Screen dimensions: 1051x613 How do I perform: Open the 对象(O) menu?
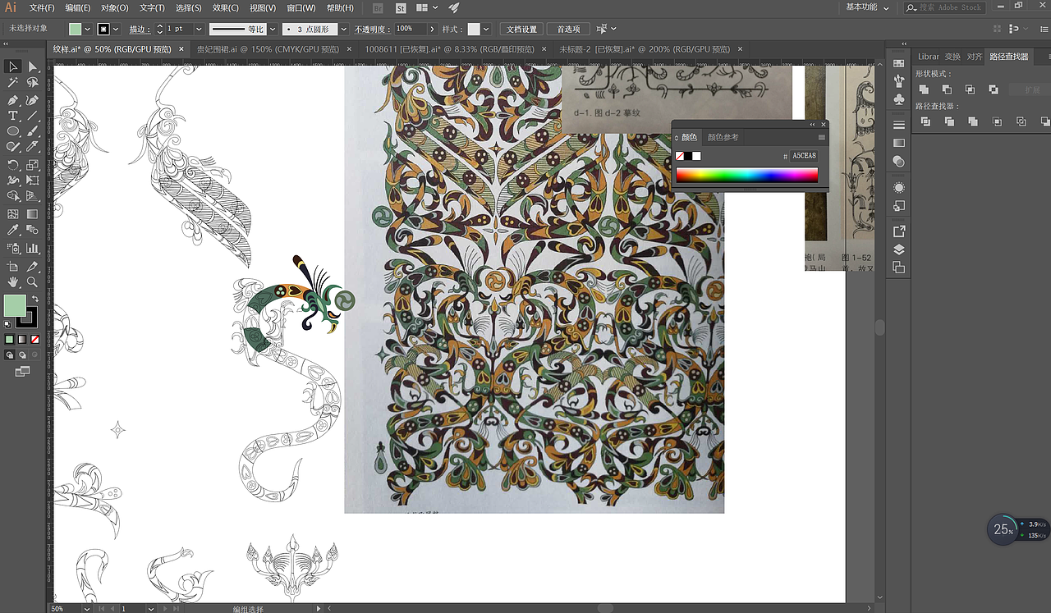(x=115, y=8)
